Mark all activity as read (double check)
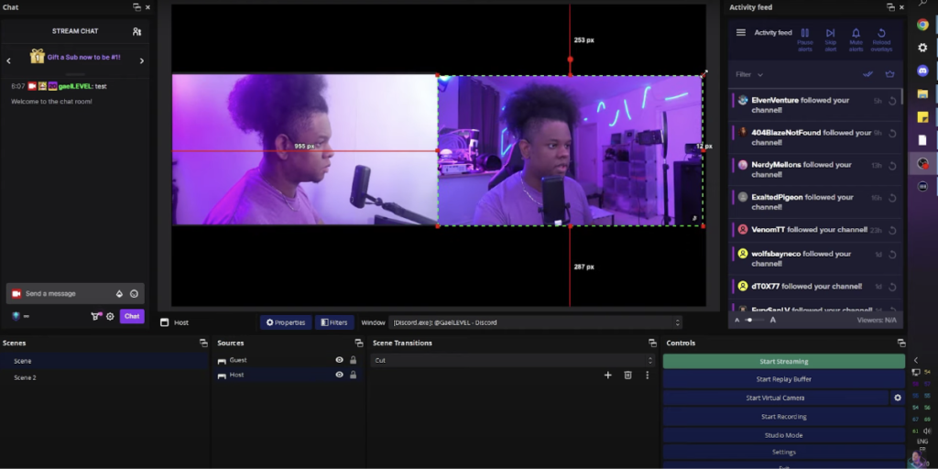 (867, 74)
